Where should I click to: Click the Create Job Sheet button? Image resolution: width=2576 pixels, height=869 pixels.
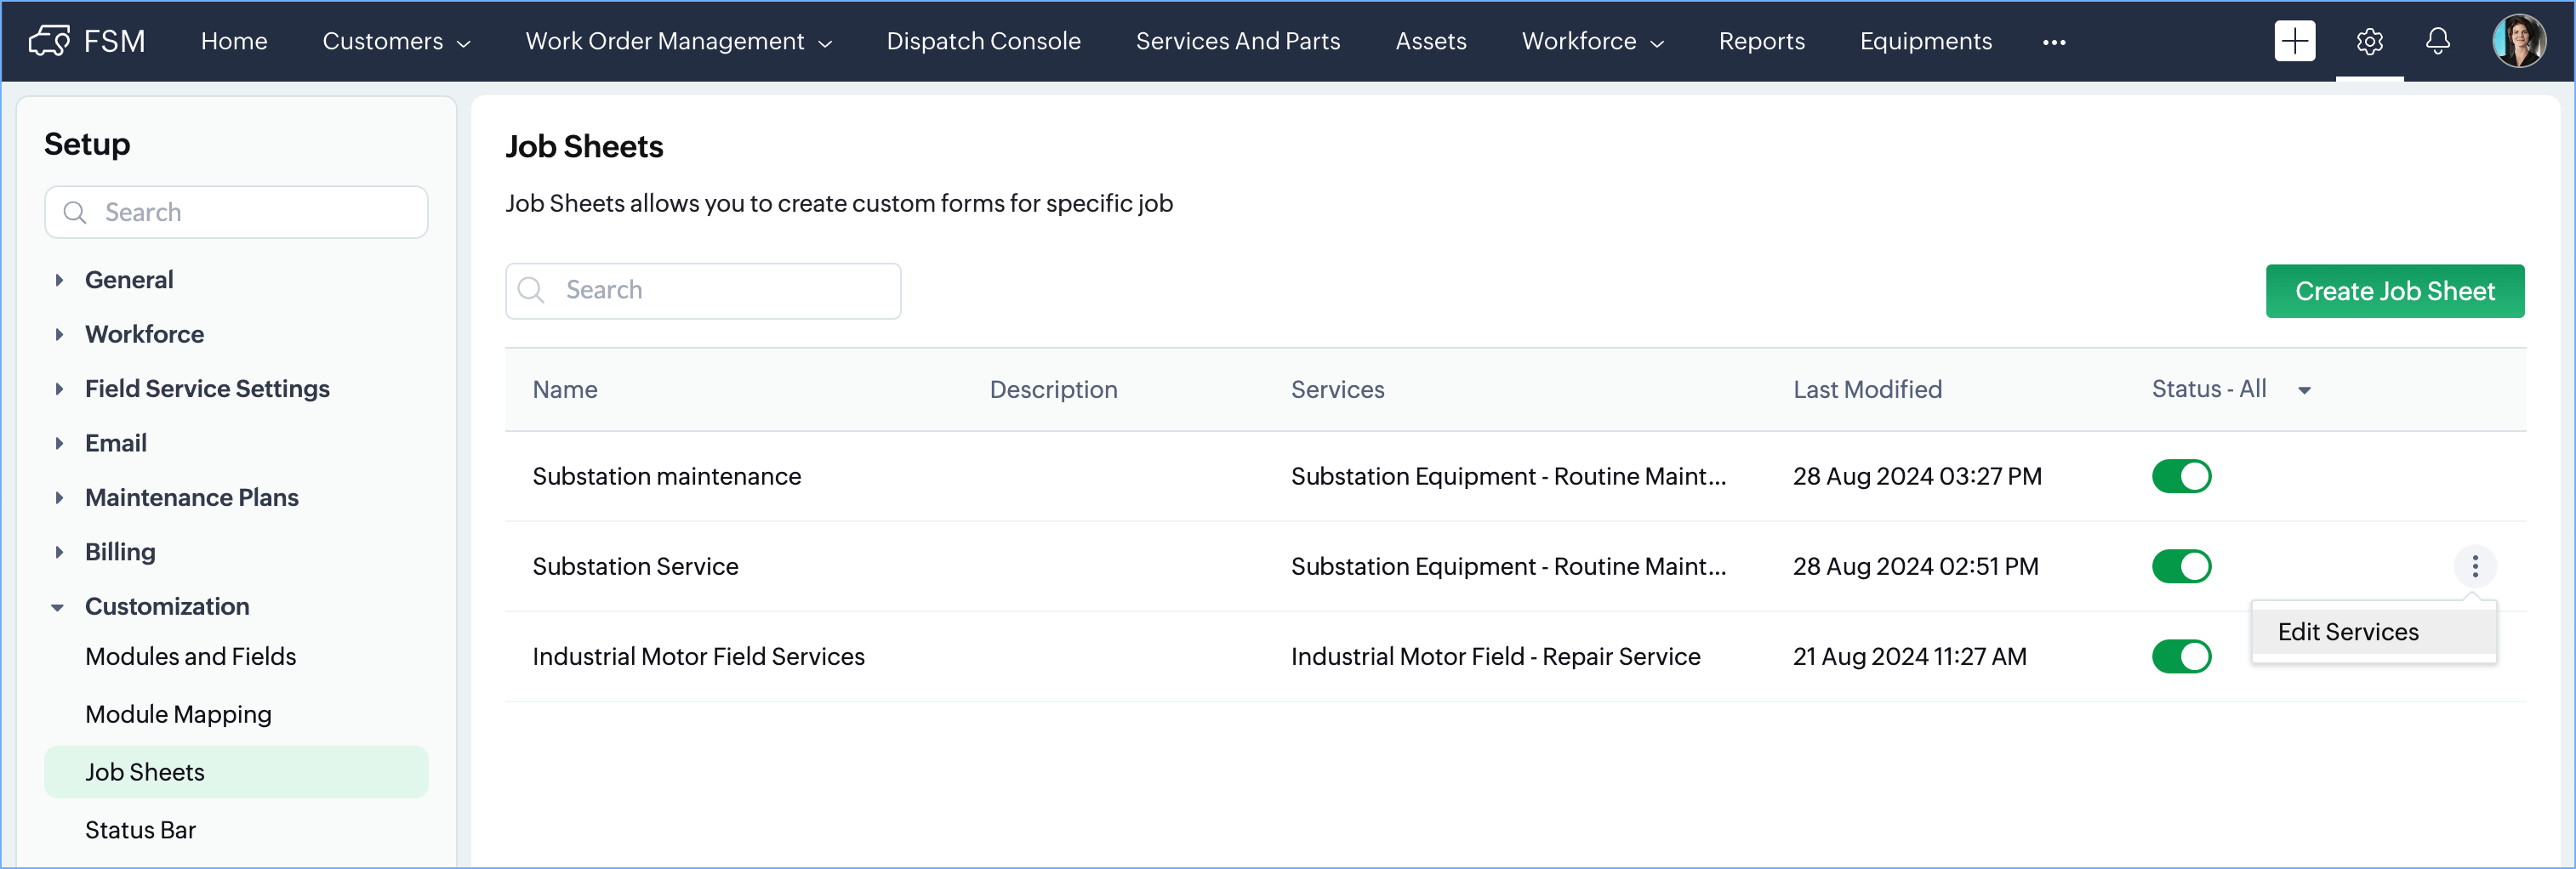[x=2394, y=291]
